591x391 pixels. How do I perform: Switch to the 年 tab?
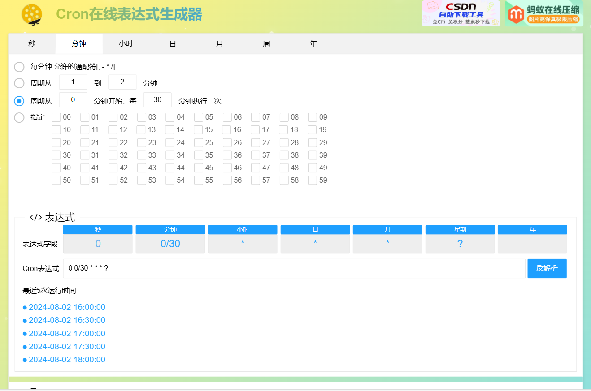(x=313, y=44)
